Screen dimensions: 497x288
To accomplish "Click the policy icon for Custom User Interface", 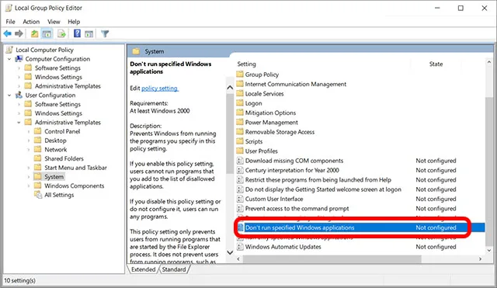I will 240,199.
